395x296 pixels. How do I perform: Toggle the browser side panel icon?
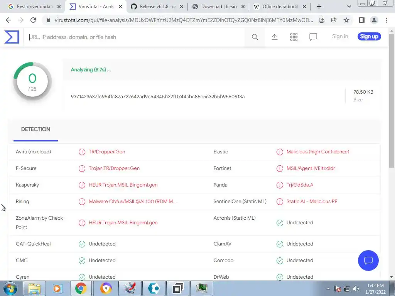point(362,20)
